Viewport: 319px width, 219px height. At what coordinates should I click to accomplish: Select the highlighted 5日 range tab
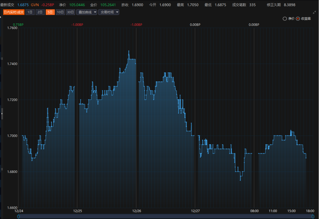pyautogui.click(x=50, y=12)
